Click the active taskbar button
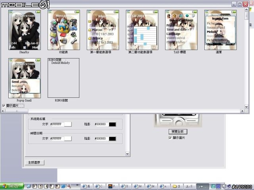Viewport: 254px width, 190px height. point(202,186)
